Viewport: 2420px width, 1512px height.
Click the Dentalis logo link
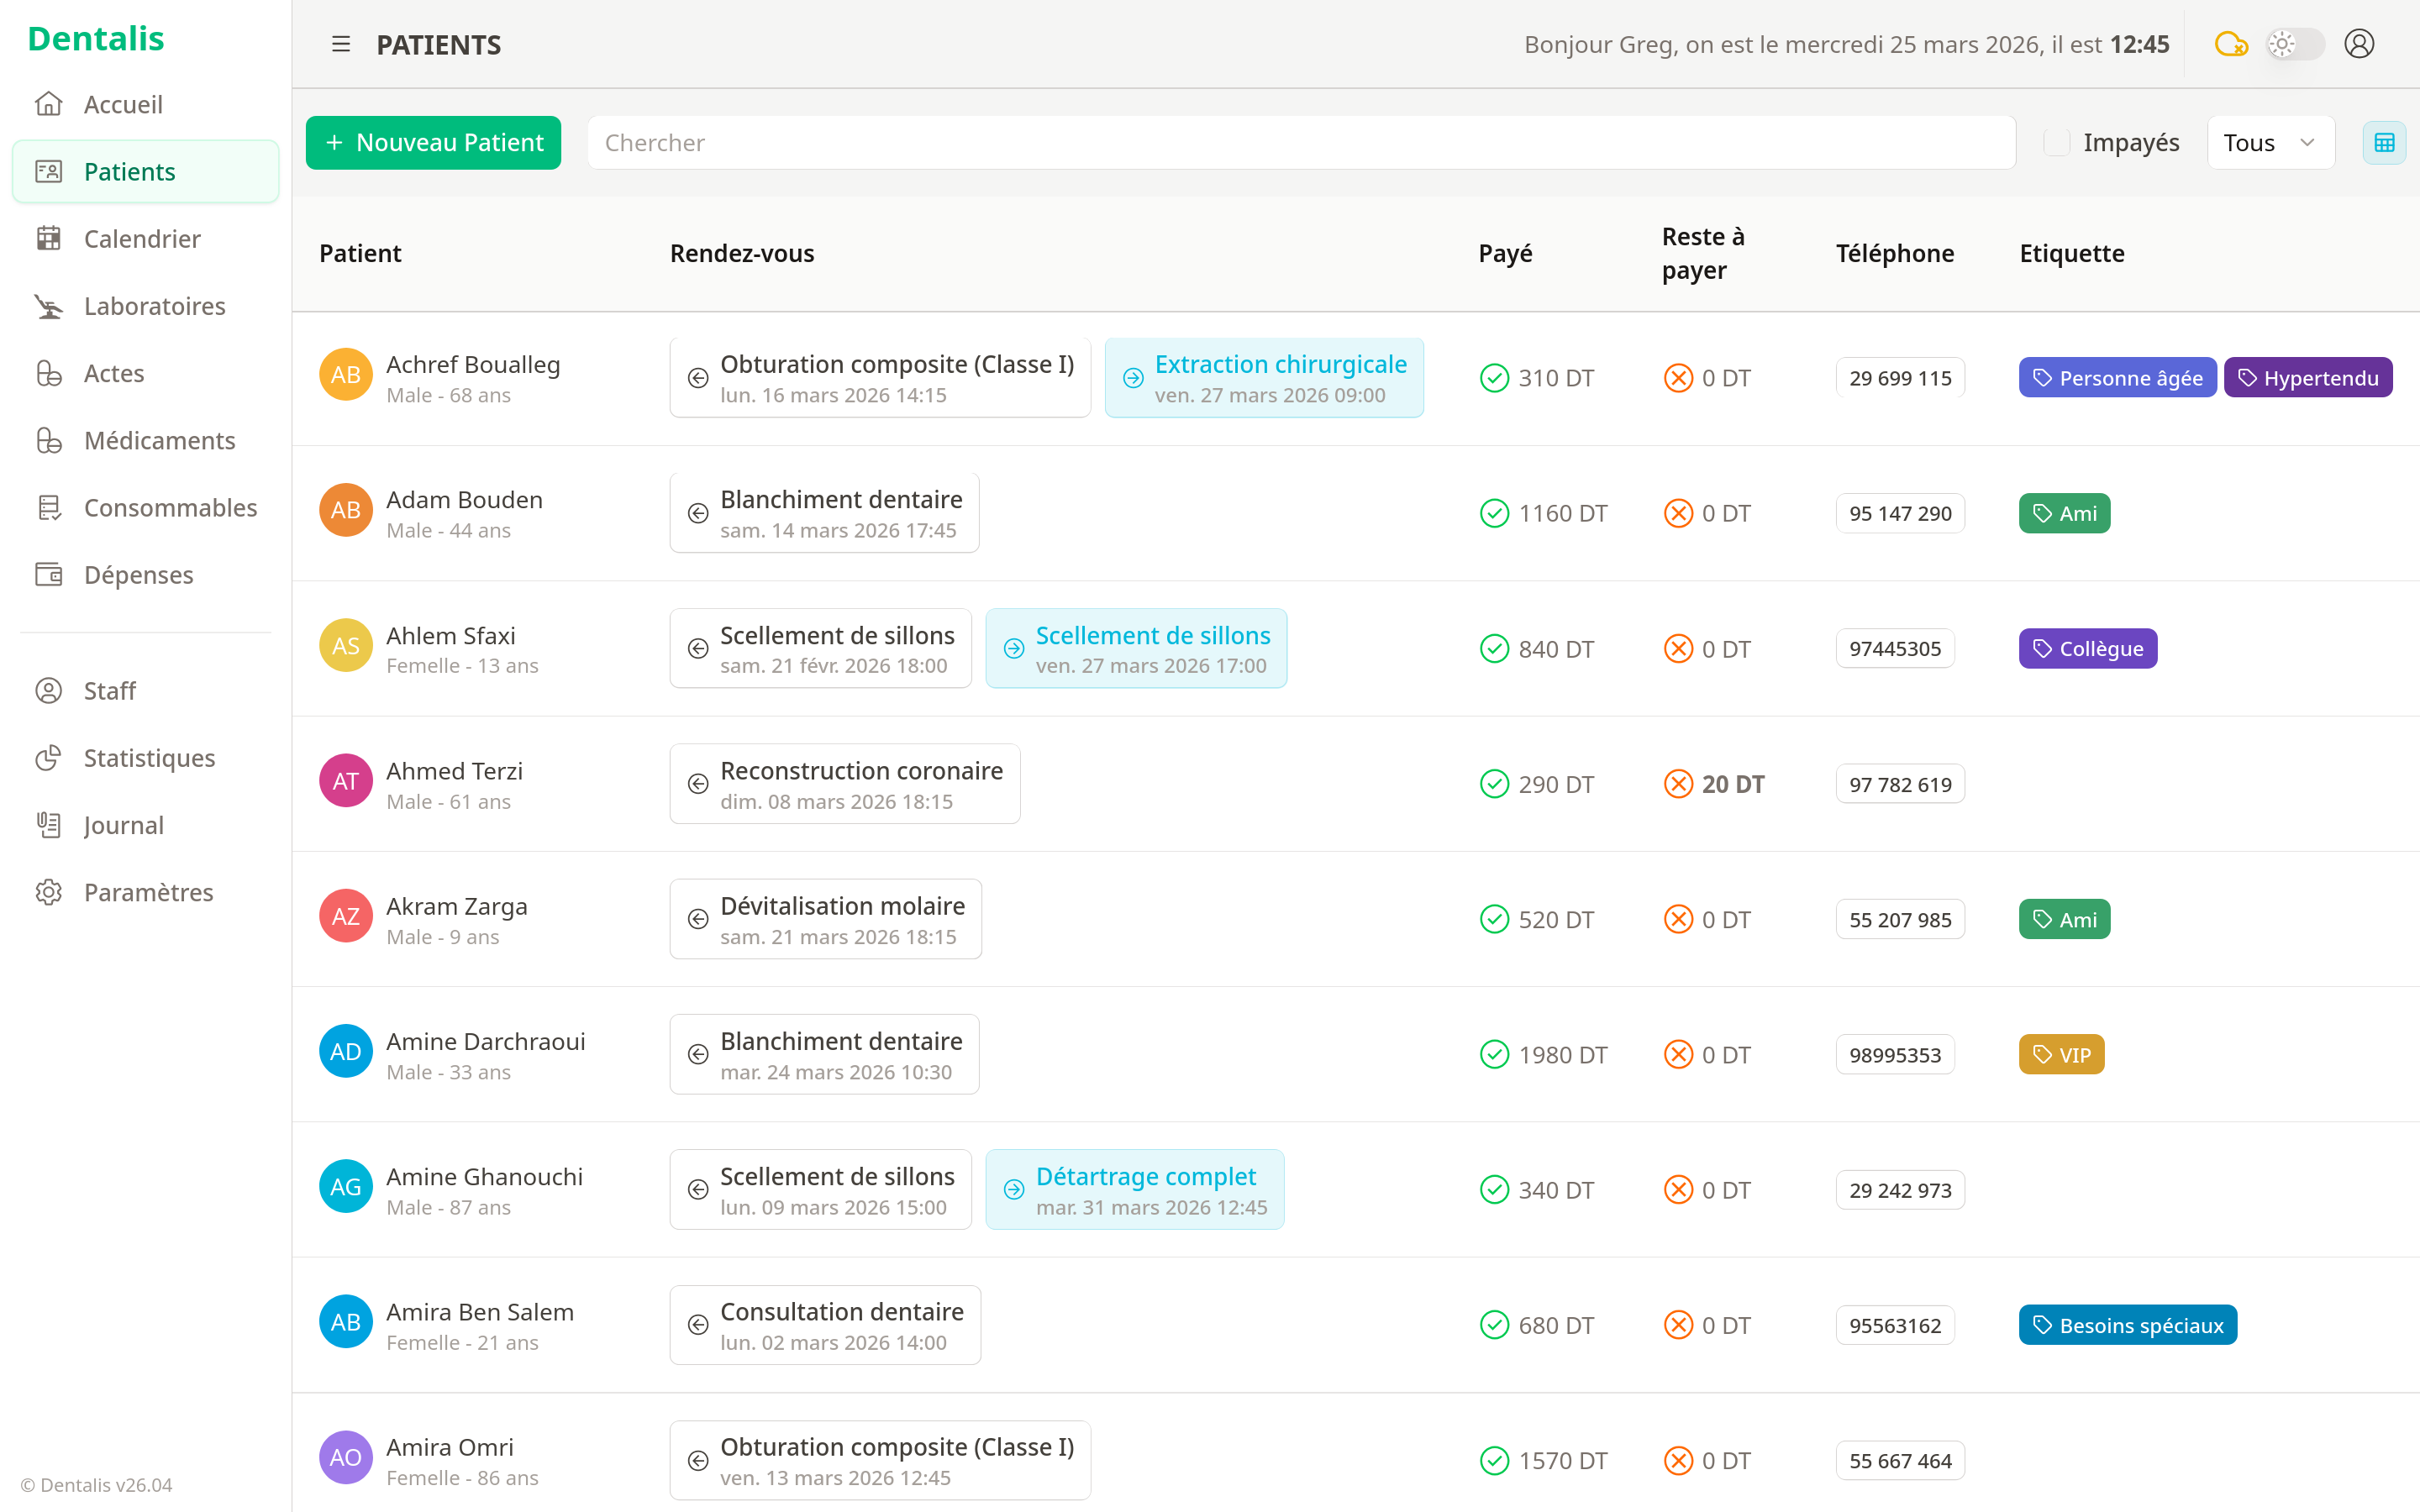[96, 38]
